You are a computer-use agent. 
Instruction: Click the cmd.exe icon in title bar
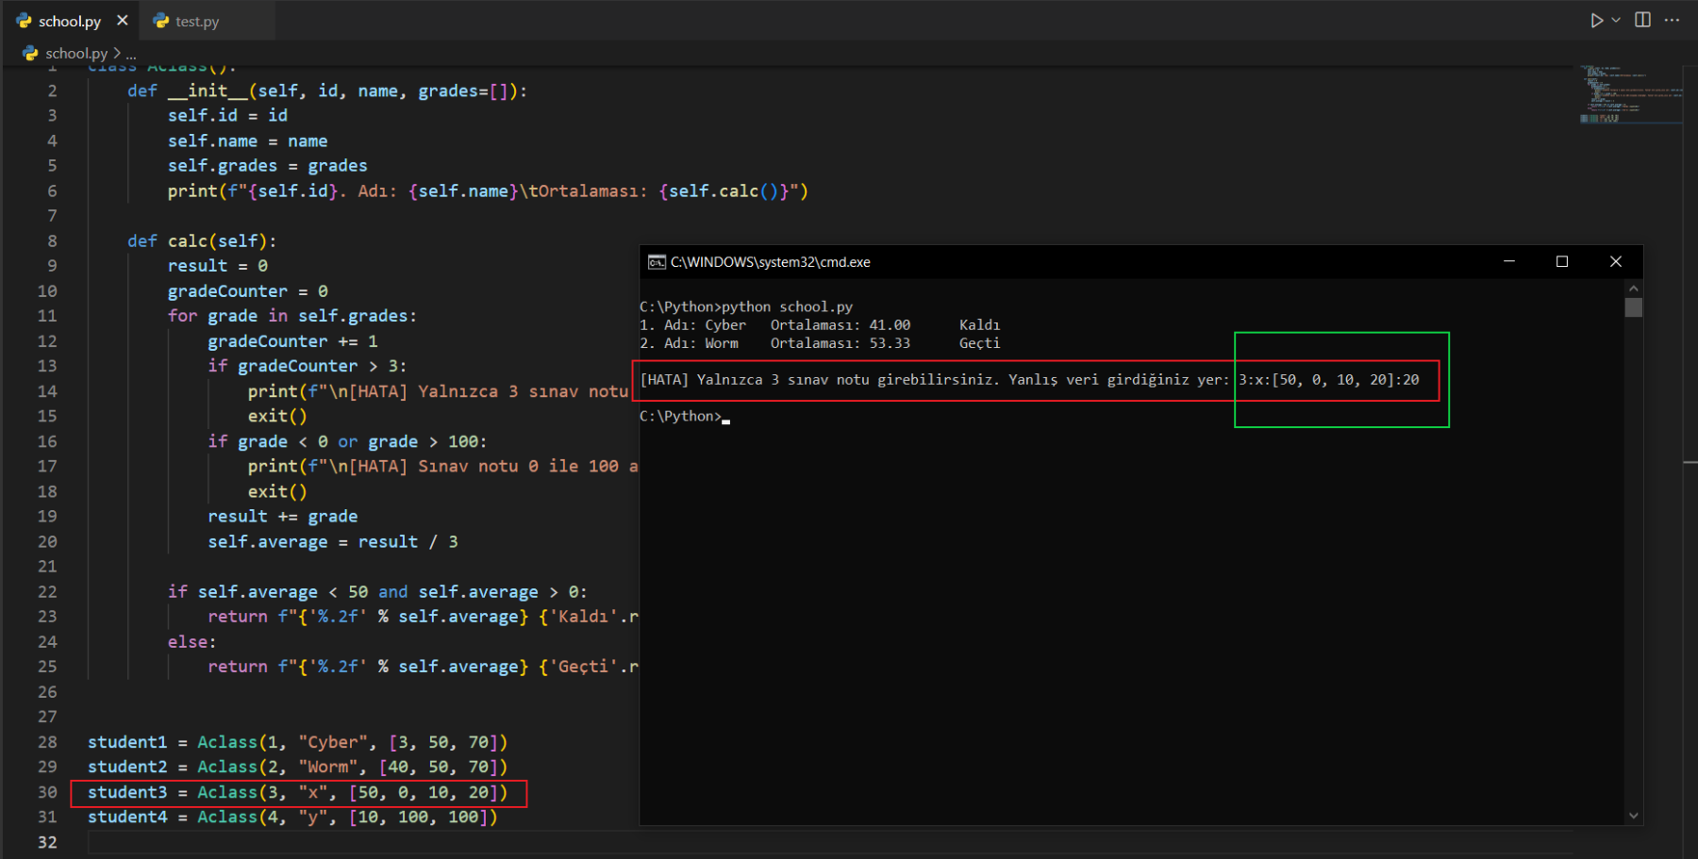[x=657, y=262]
